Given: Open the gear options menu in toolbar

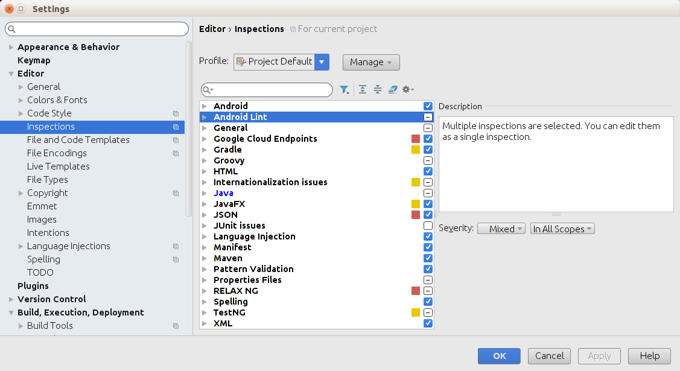Looking at the screenshot, I should [408, 90].
